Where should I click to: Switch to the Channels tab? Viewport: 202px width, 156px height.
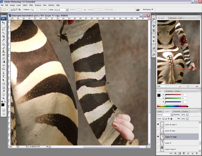tap(177, 111)
